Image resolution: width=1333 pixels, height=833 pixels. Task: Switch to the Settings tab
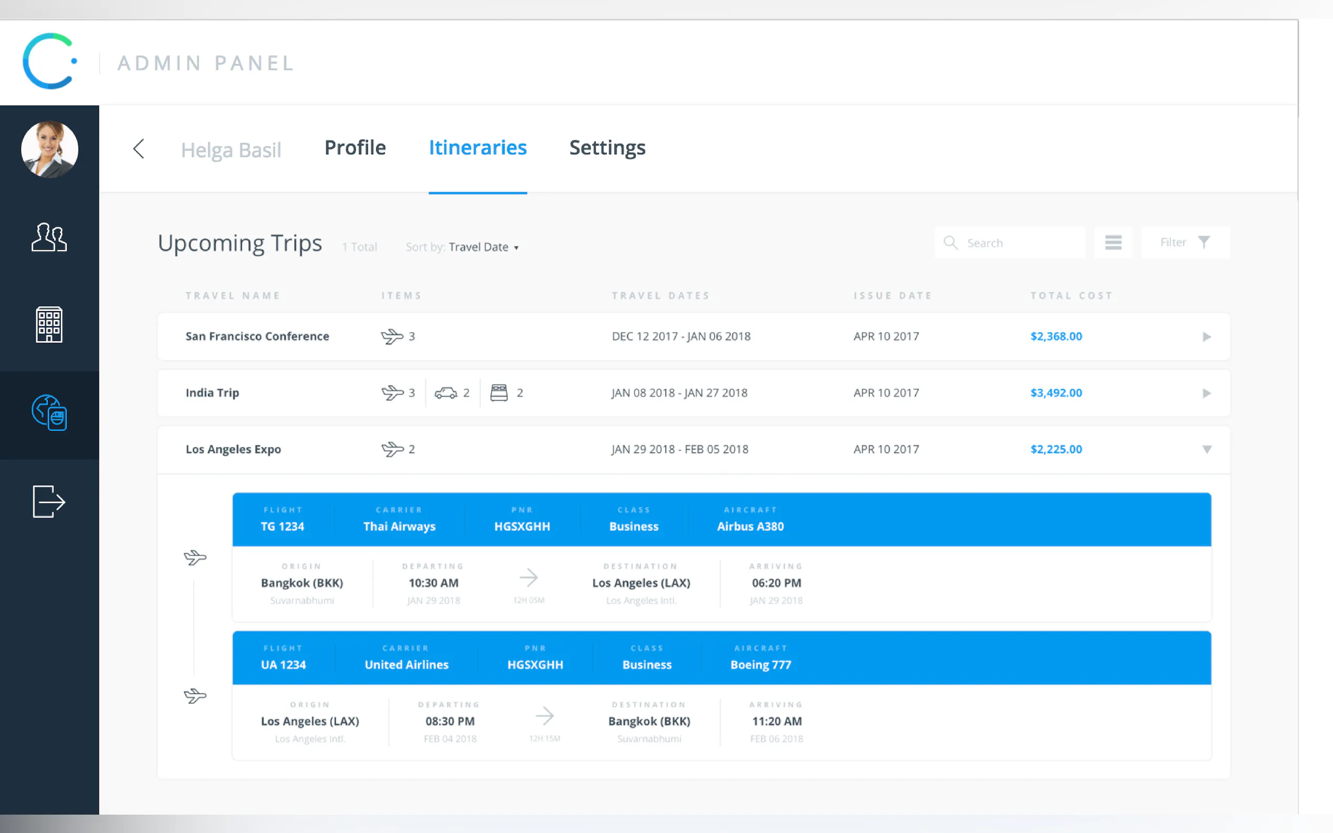607,147
